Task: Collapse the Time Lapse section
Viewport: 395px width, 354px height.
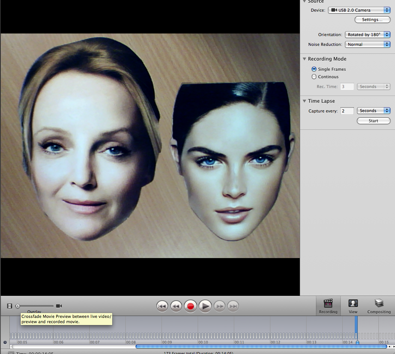Action: [305, 101]
